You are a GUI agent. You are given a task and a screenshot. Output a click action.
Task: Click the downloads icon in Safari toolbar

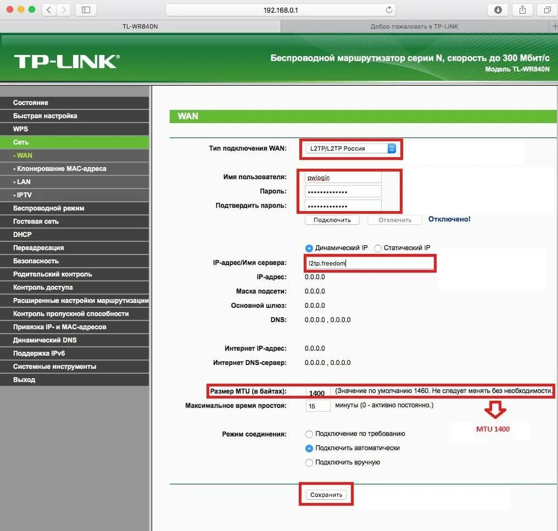tap(498, 9)
